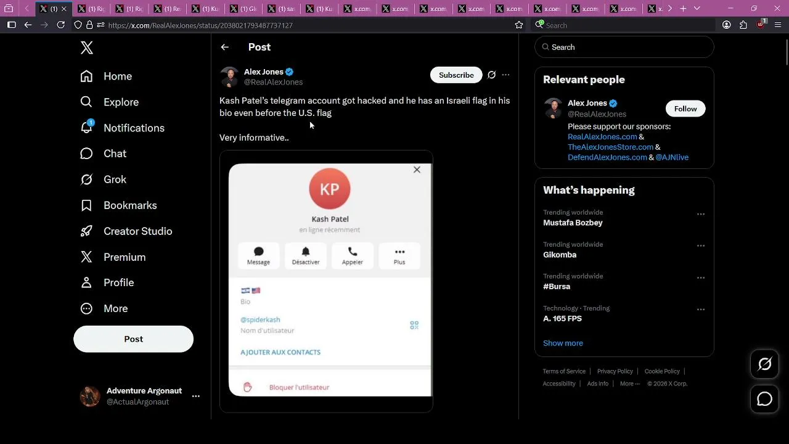The image size is (789, 444).
Task: Open Explore from the left navigation
Action: pos(109,102)
